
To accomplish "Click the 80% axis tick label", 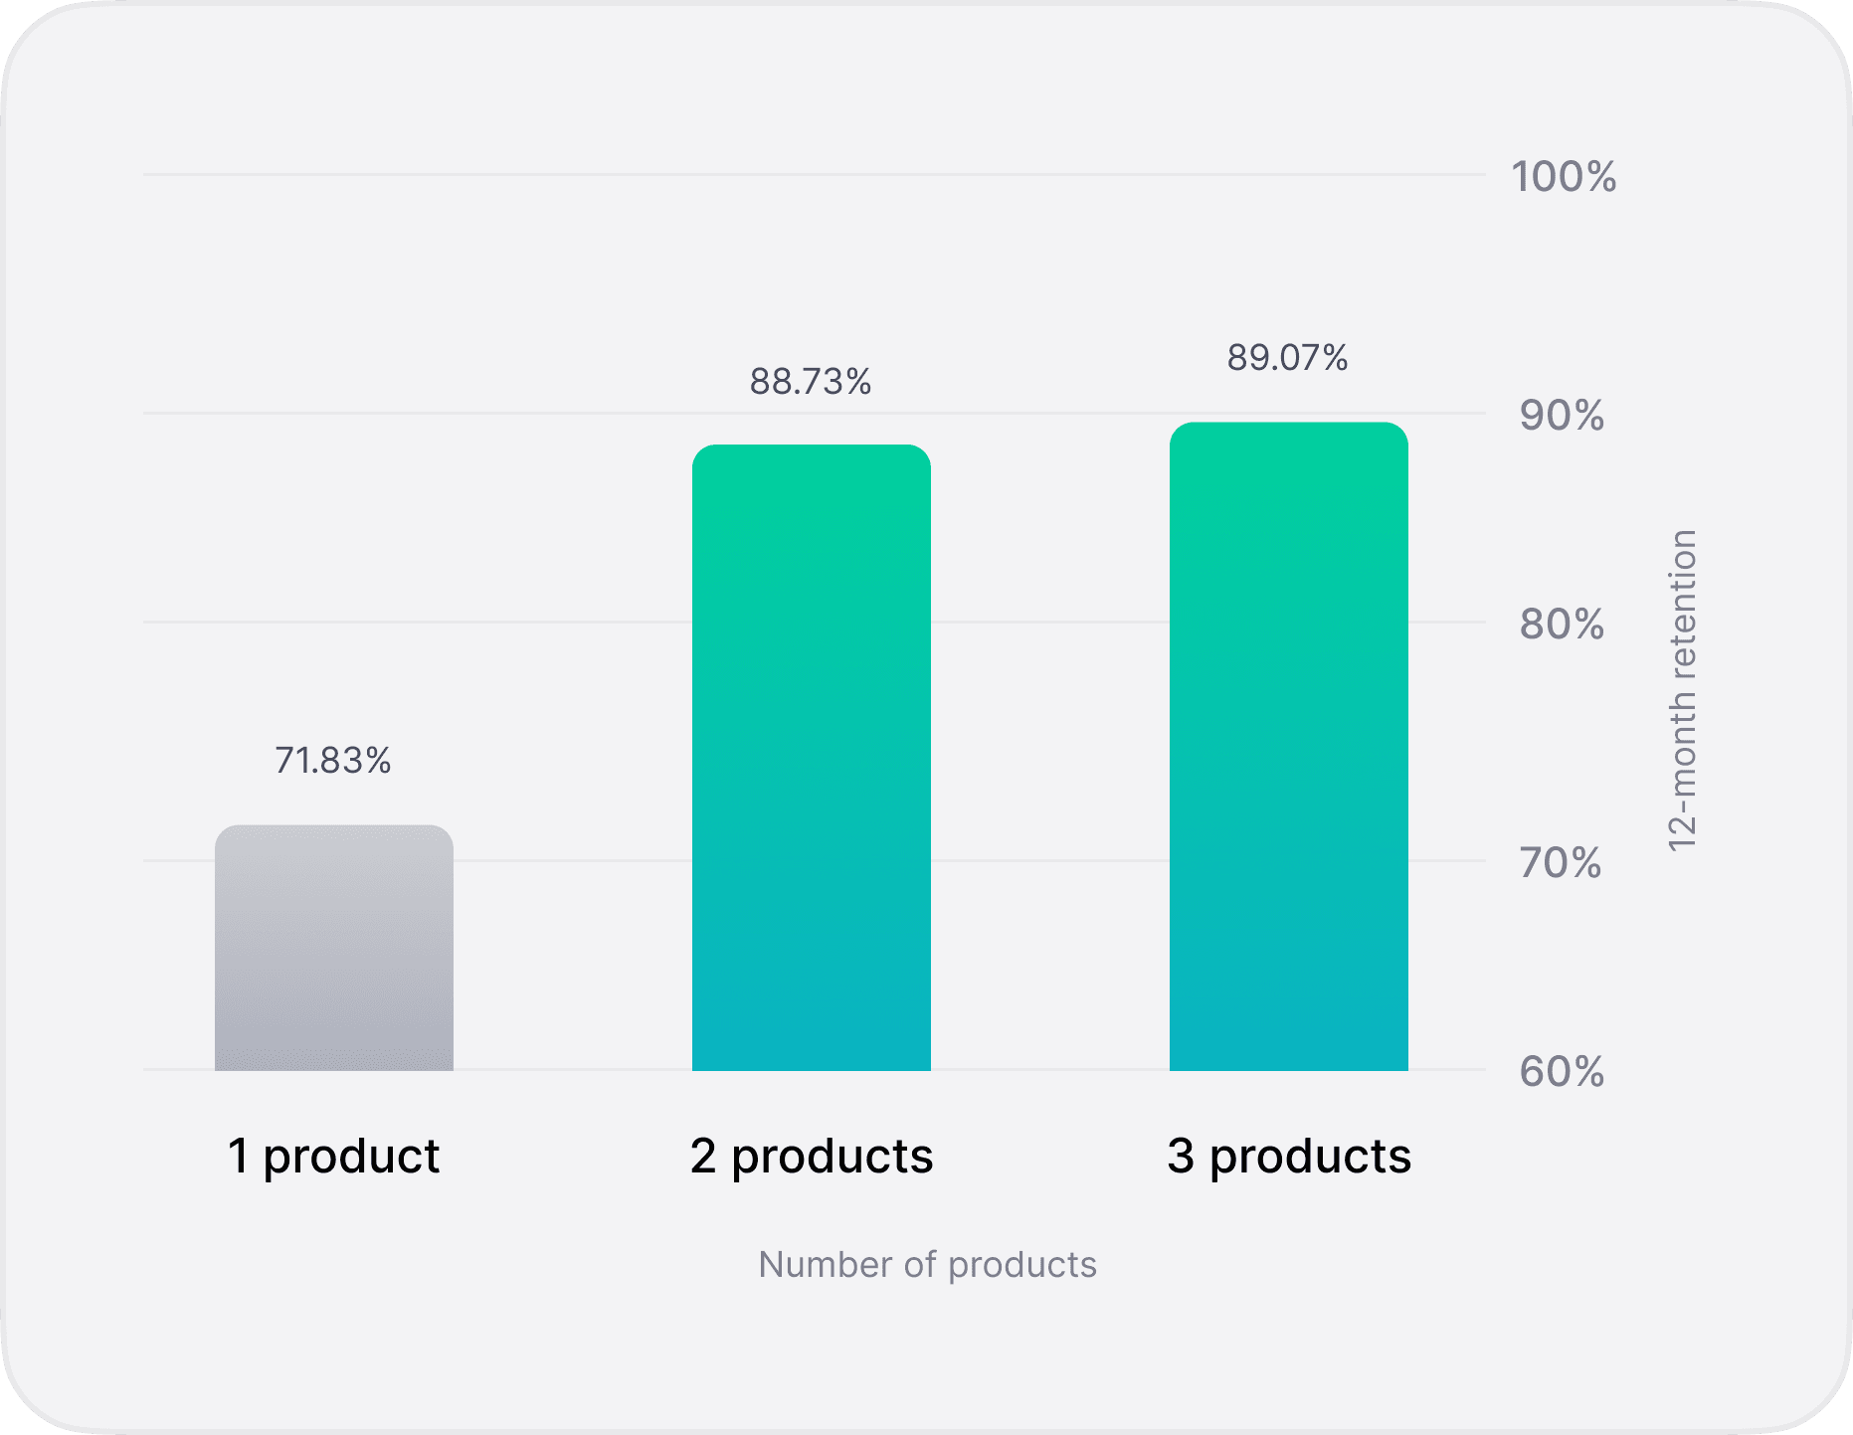I will click(1562, 625).
